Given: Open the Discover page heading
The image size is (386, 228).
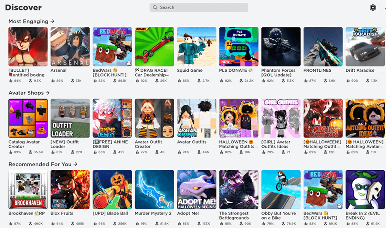Looking at the screenshot, I should 23,7.
